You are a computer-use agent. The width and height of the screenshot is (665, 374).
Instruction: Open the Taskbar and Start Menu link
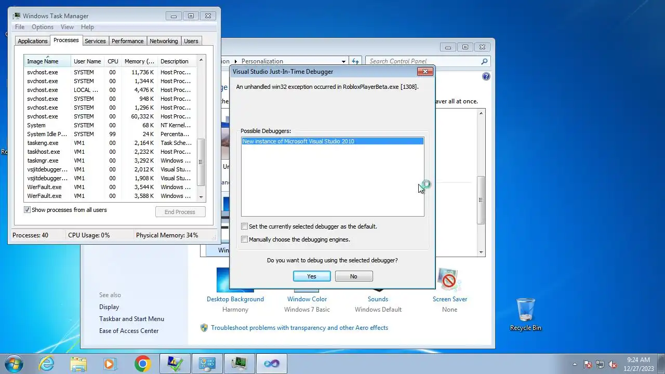tap(131, 319)
